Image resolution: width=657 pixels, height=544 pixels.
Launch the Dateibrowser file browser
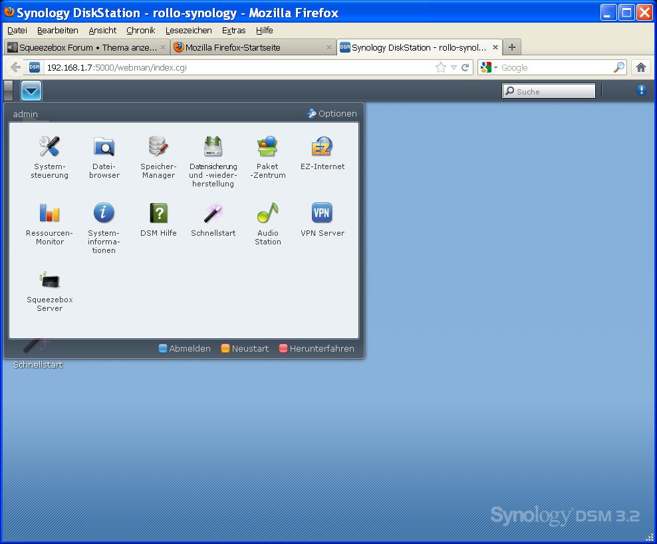pyautogui.click(x=104, y=147)
